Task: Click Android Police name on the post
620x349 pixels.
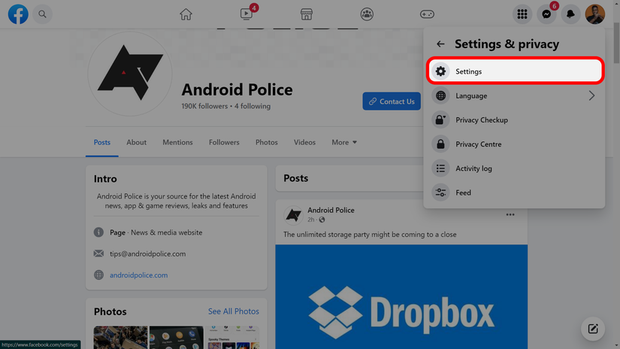Action: [x=331, y=210]
